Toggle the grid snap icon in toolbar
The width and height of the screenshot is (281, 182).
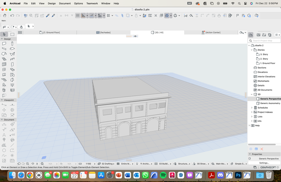108,16
